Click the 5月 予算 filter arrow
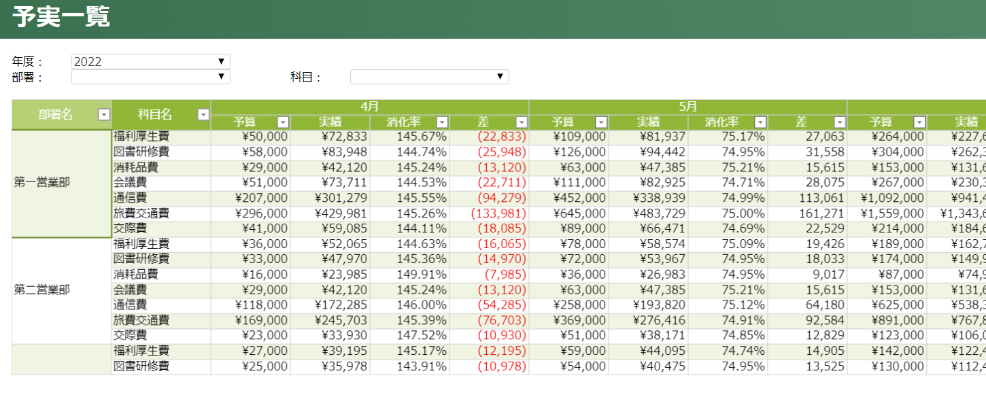 601,122
